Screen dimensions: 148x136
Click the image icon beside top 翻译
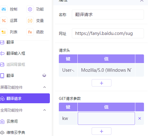pyautogui.click(x=2, y=42)
